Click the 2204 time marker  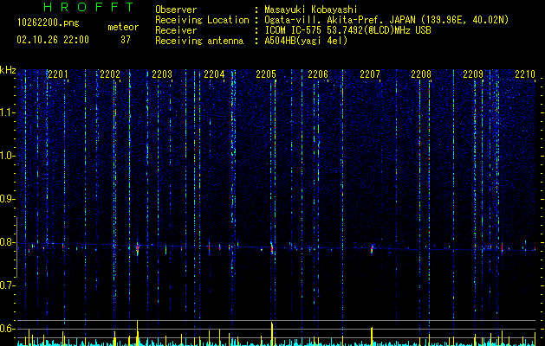214,74
